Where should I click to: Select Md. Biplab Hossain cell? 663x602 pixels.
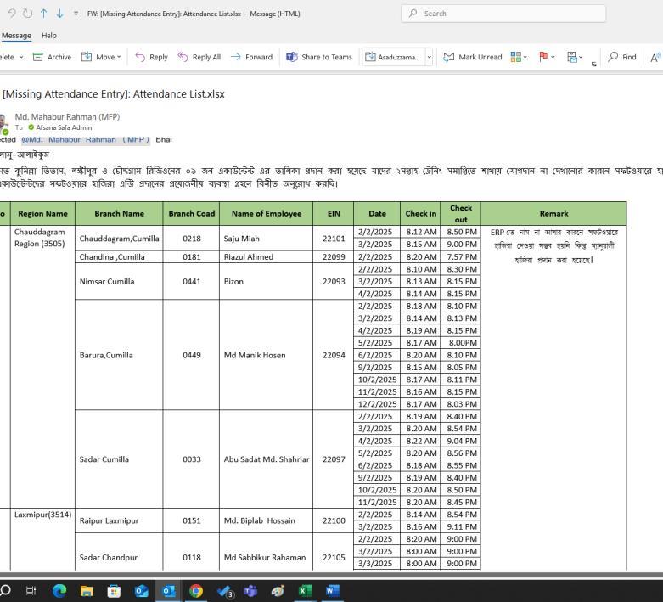pos(267,520)
